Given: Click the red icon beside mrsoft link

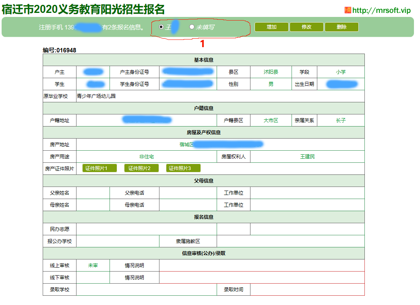Looking at the screenshot, I should [348, 10].
